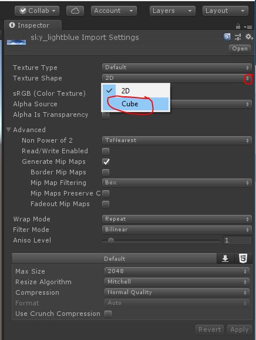
Task: Enable Read/Write Enabled checkbox
Action: pyautogui.click(x=106, y=151)
